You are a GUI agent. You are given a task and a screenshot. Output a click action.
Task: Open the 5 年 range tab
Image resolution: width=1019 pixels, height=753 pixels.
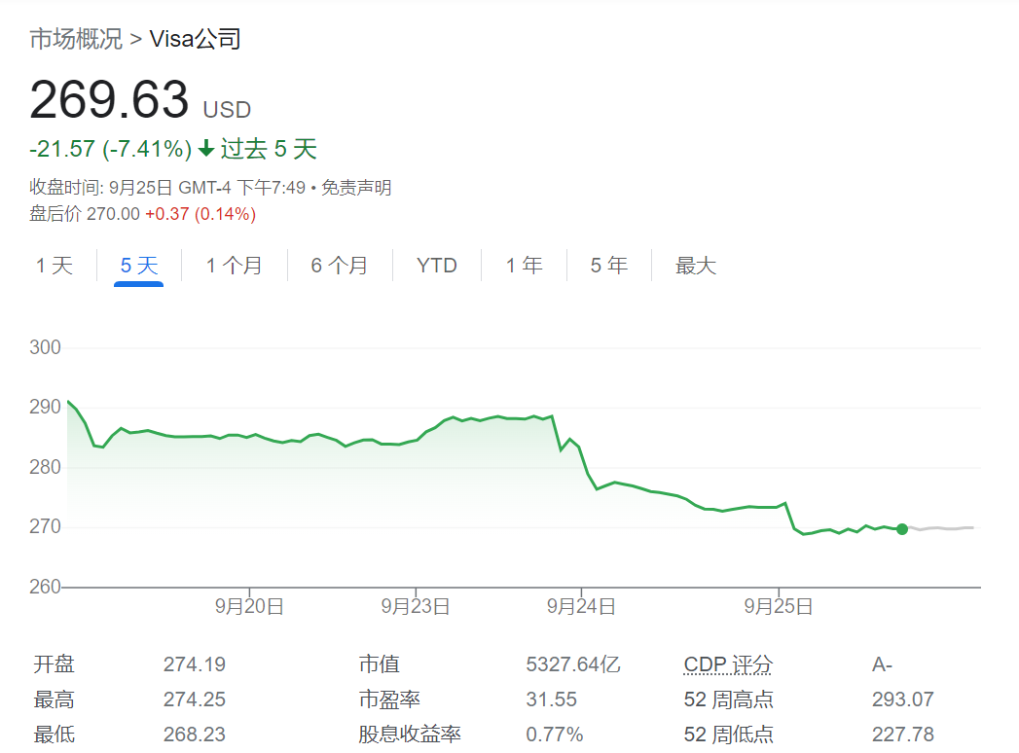609,266
